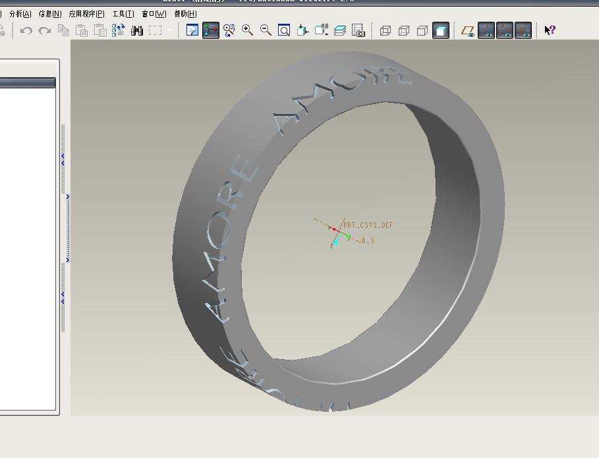Switch display to No Hidden
This screenshot has width=599, height=458.
click(x=422, y=30)
